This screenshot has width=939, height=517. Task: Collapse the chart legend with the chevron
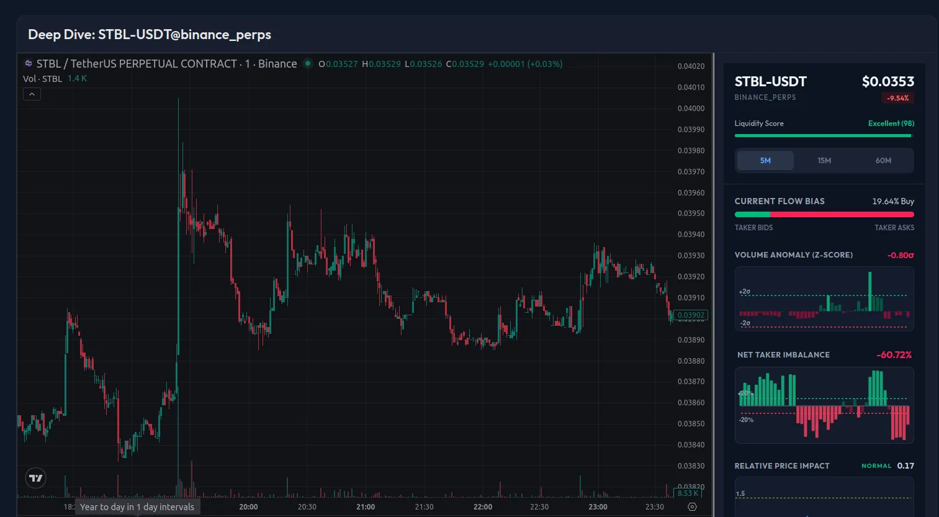pyautogui.click(x=32, y=94)
